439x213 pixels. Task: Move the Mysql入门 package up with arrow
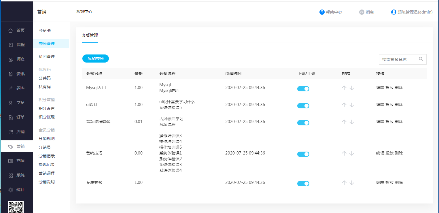(344, 88)
